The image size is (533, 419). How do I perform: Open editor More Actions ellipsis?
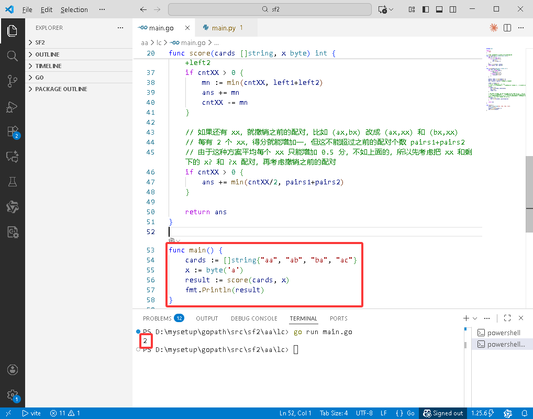point(521,28)
